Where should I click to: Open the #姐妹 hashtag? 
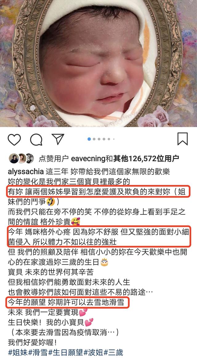click(x=18, y=352)
